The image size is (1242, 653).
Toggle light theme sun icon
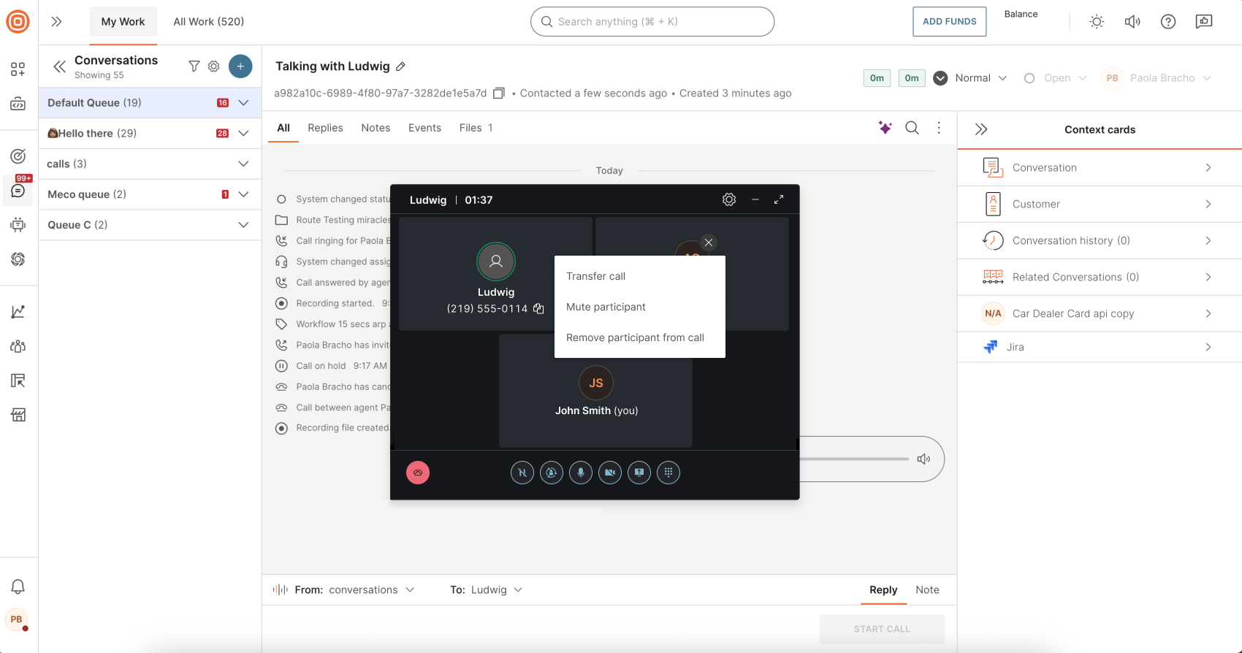(x=1097, y=22)
